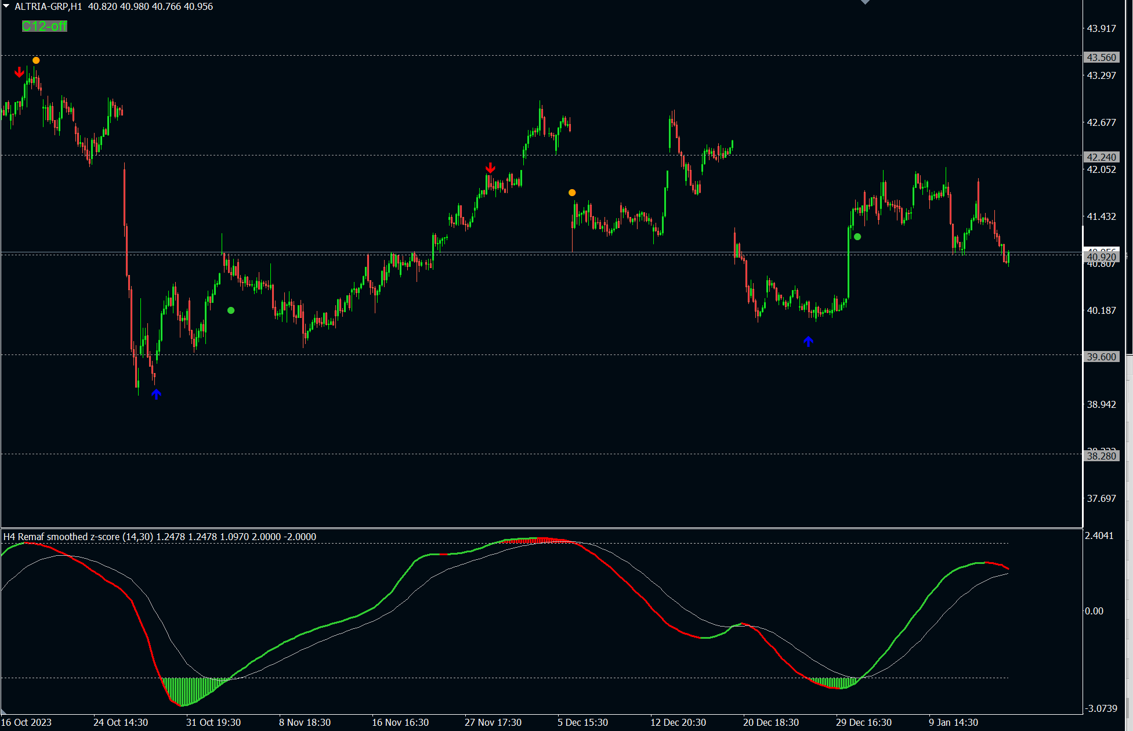Click the H4 Remaf smoothed z-score title
The width and height of the screenshot is (1133, 731).
(78, 537)
